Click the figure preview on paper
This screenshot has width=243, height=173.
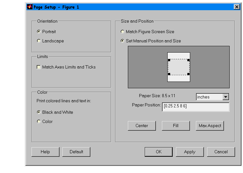(179, 67)
